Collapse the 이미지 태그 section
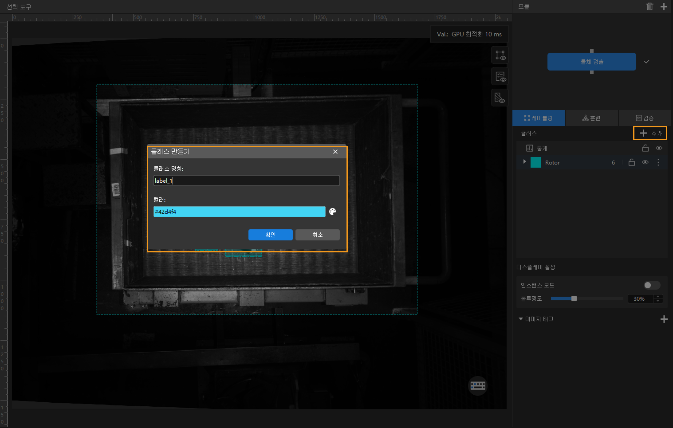 point(521,319)
